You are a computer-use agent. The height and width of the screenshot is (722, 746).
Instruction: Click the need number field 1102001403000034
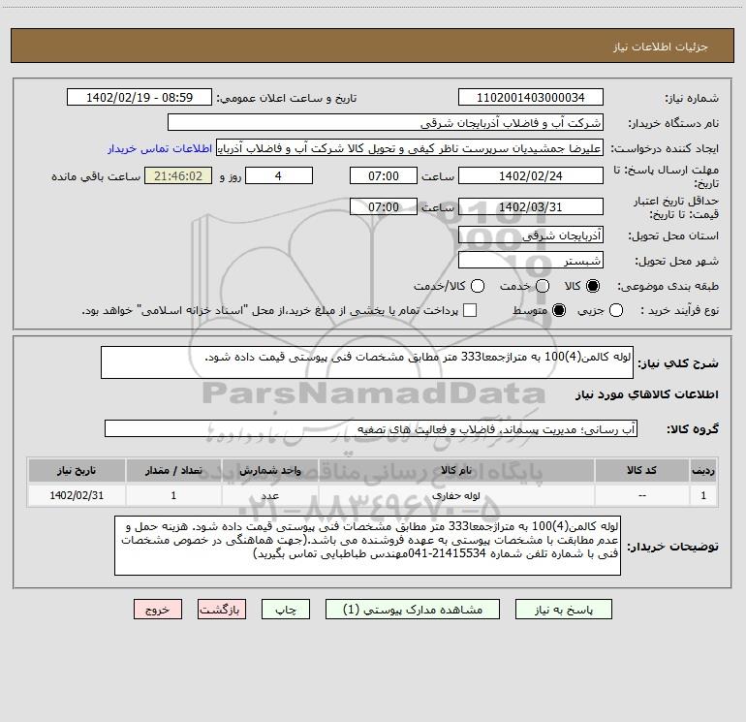point(531,98)
